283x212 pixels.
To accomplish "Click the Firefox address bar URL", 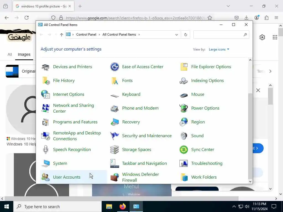I will [x=135, y=18].
